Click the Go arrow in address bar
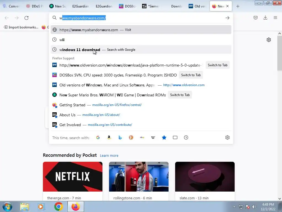 pyautogui.click(x=227, y=18)
